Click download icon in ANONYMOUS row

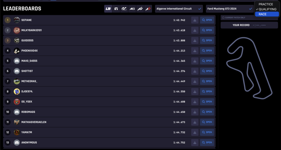coord(195,143)
